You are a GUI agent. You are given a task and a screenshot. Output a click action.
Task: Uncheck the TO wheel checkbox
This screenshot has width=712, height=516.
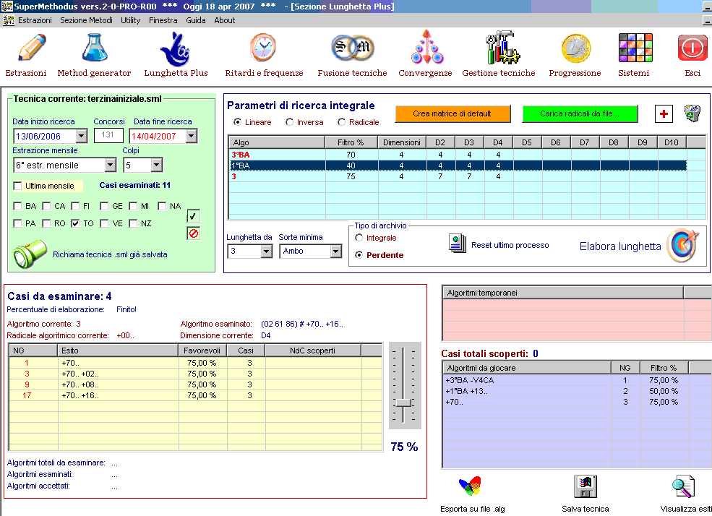click(x=75, y=224)
